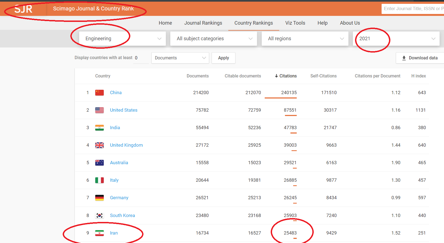Open the United Kingdom country link

coord(126,145)
